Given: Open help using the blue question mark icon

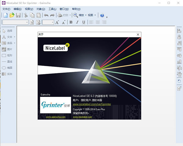Looking at the screenshot, I should [102, 15].
